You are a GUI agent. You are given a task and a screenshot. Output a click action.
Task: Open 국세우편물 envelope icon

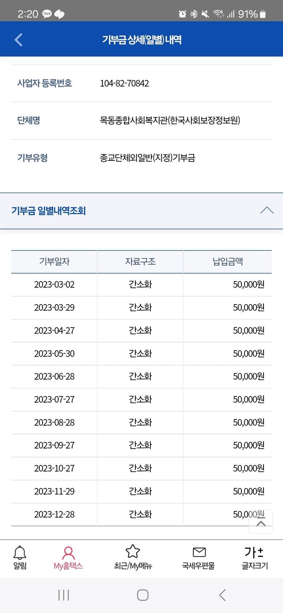pos(199,552)
